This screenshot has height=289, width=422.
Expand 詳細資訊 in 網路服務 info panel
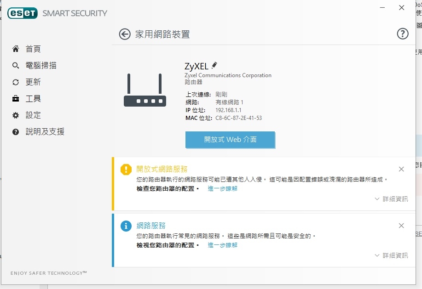click(x=392, y=255)
